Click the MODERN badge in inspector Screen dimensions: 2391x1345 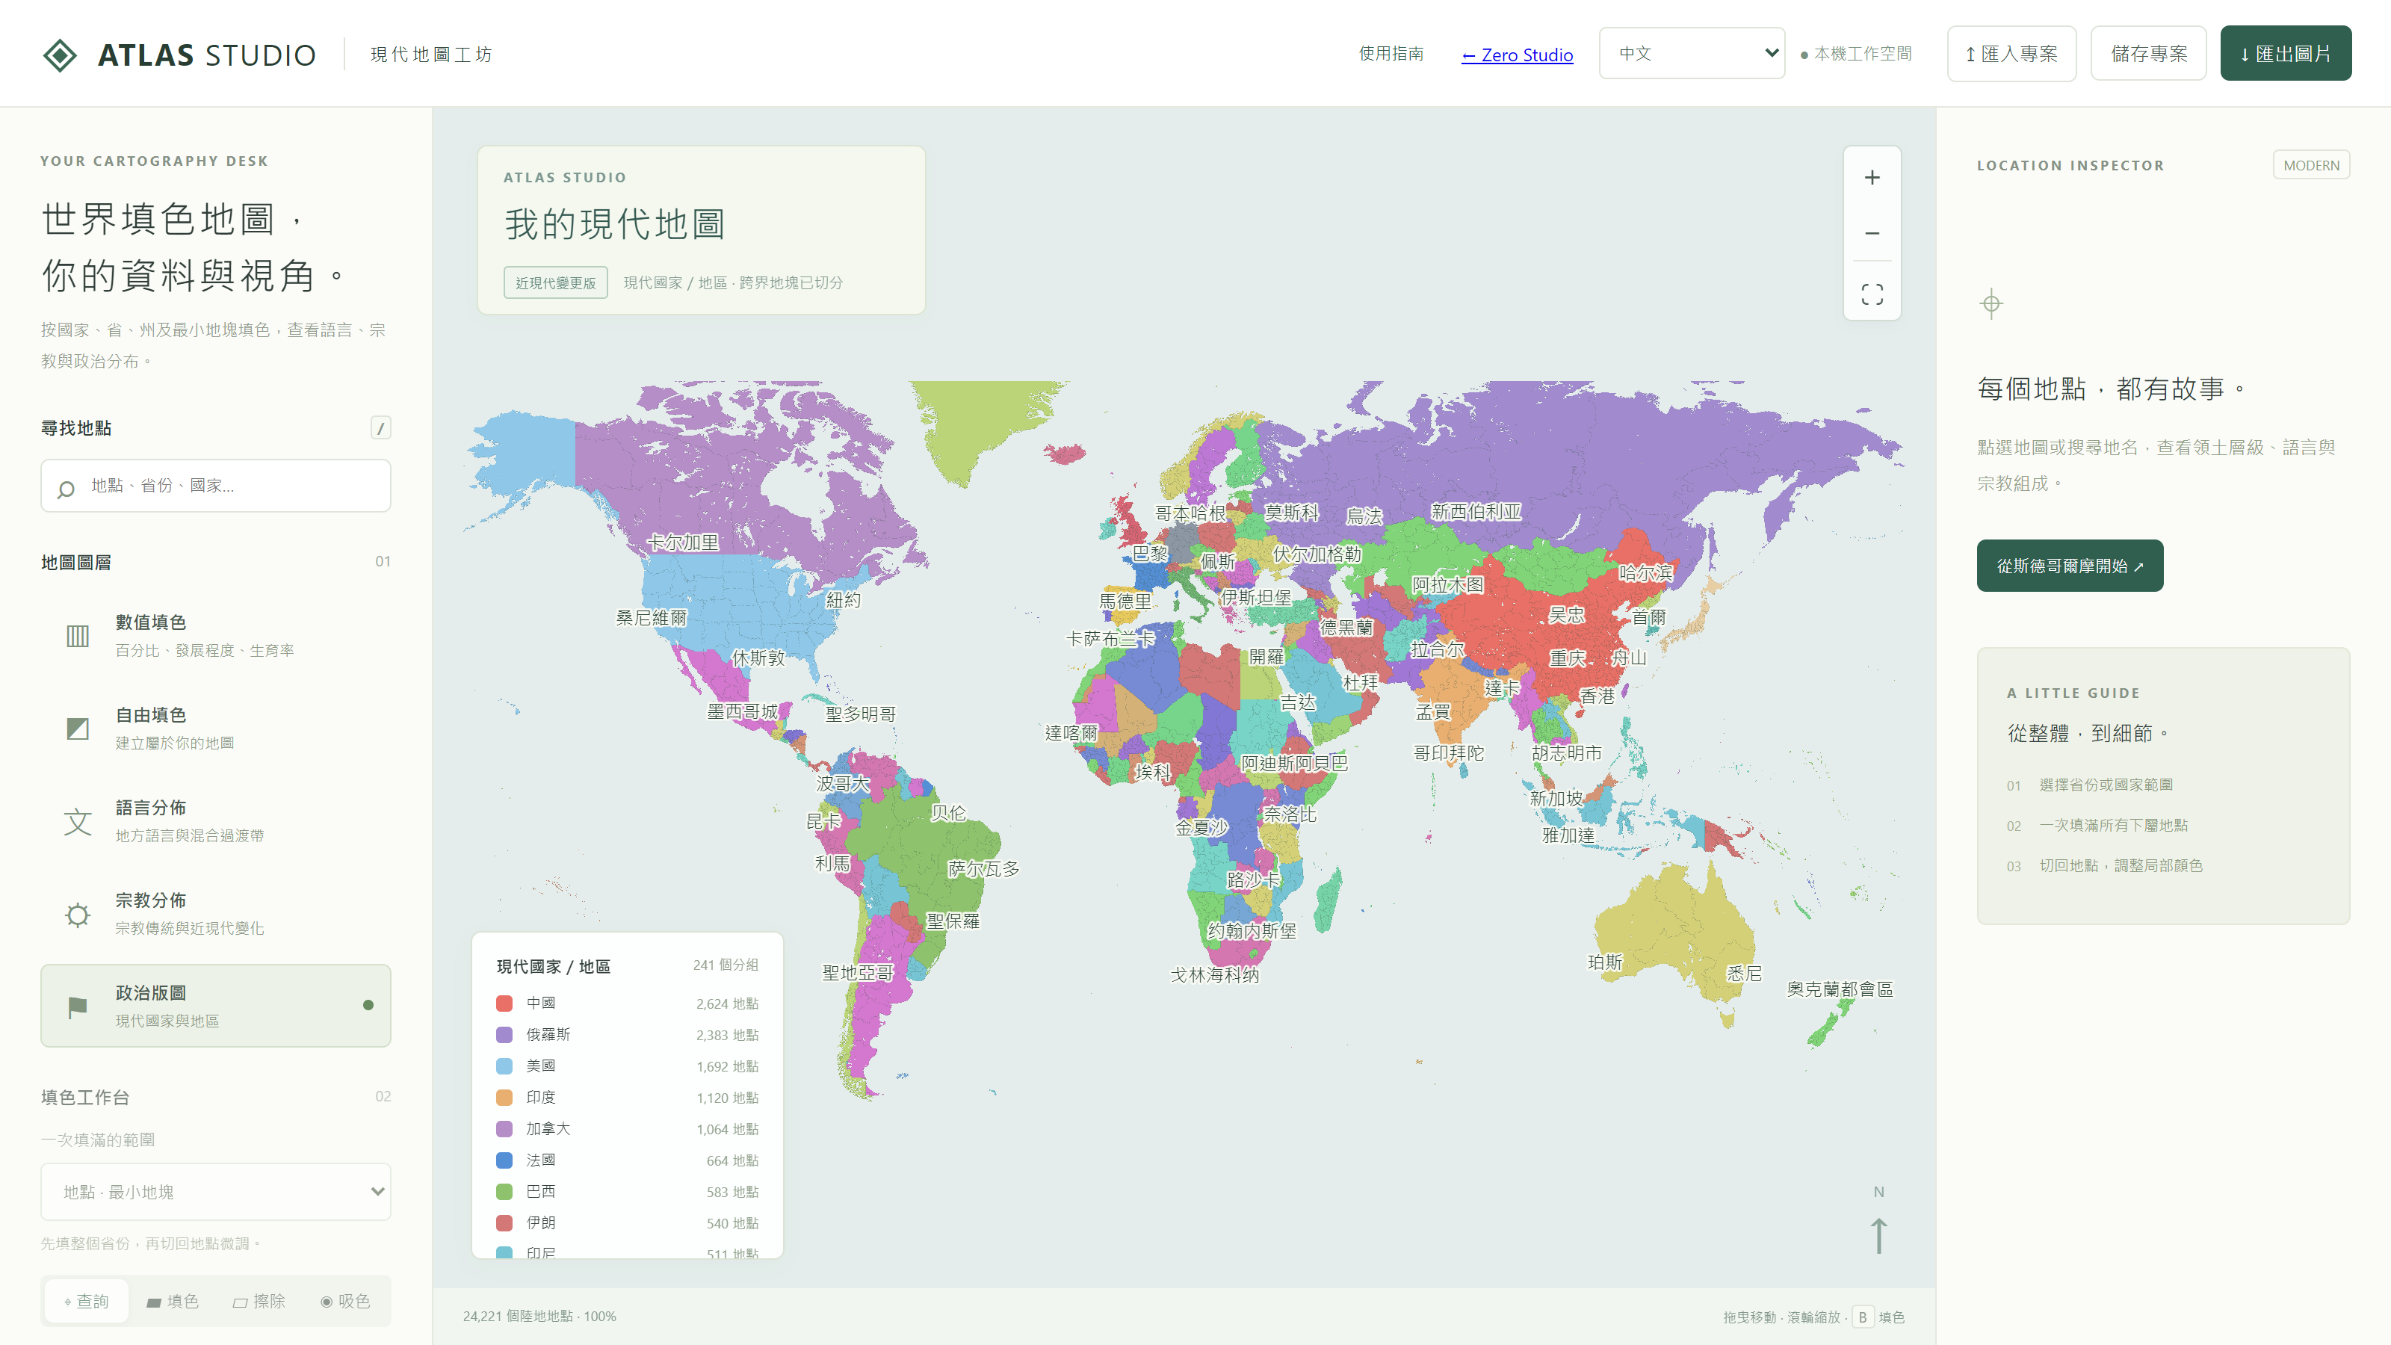2311,165
